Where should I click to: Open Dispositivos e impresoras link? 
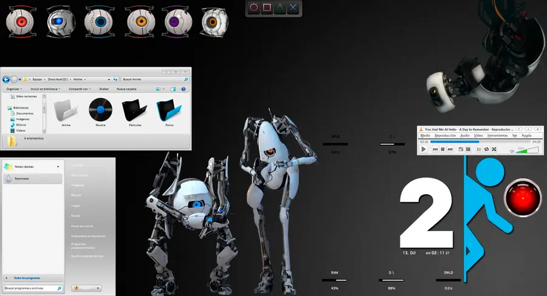point(88,236)
